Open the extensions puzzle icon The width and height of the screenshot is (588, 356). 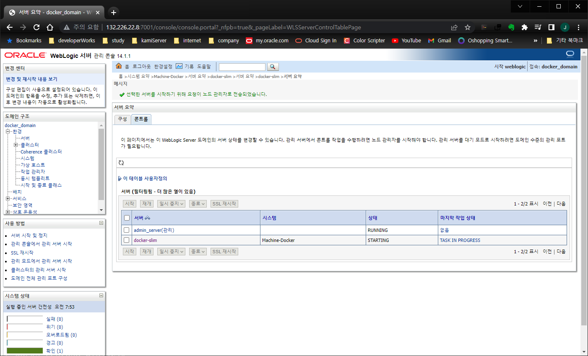[524, 27]
